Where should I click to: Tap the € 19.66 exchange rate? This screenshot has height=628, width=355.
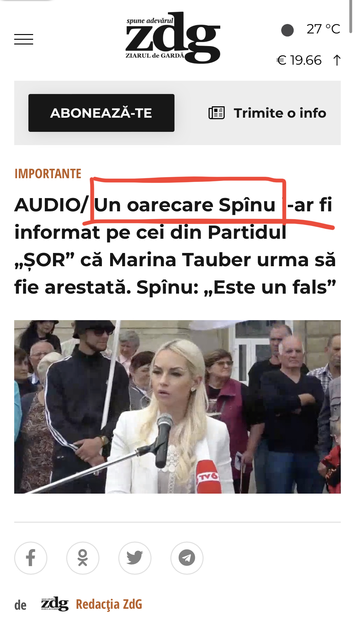coord(299,60)
